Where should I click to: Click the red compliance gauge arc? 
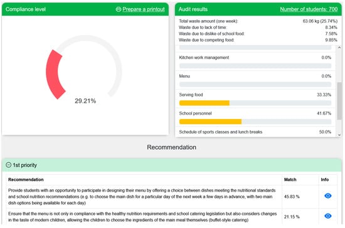point(55,75)
